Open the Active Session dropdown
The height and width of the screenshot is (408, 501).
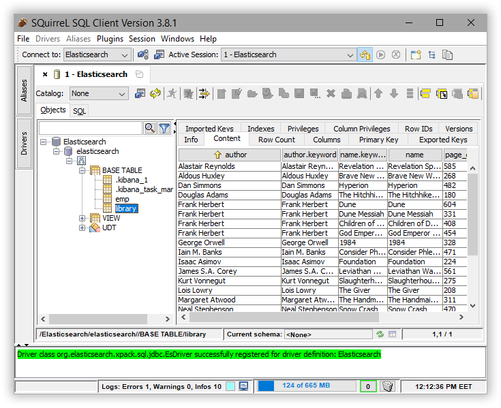288,54
